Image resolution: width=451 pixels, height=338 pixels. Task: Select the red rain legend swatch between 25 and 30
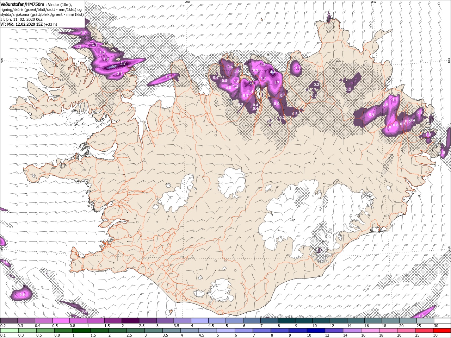coord(424,331)
